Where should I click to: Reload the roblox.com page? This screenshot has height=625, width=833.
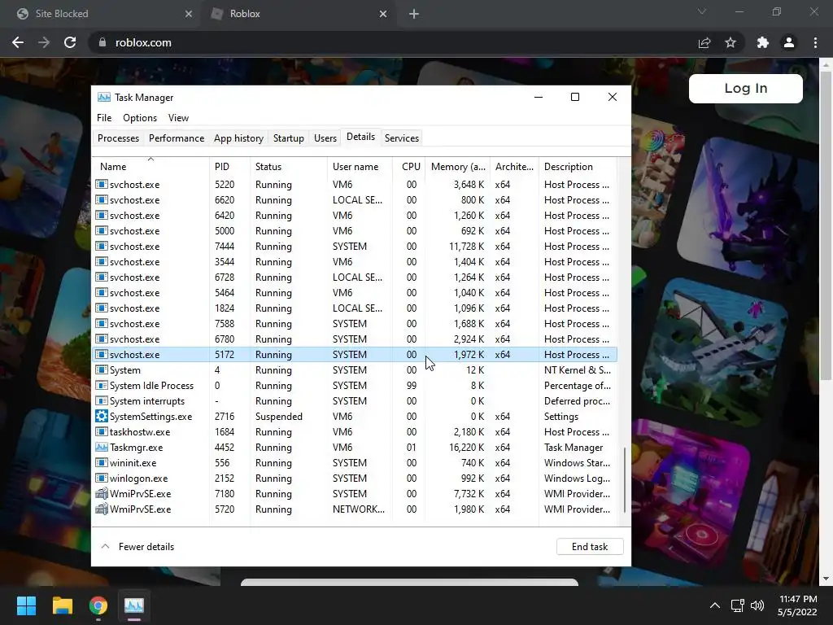point(70,42)
